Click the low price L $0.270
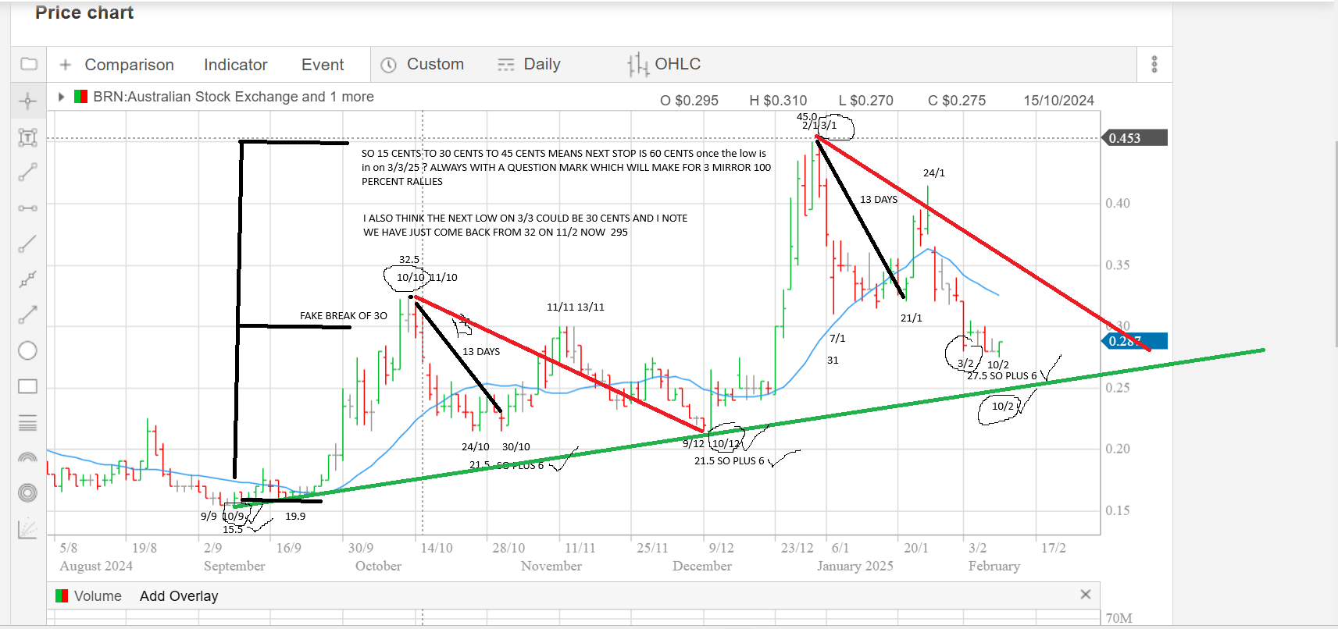This screenshot has height=629, width=1338. click(865, 101)
